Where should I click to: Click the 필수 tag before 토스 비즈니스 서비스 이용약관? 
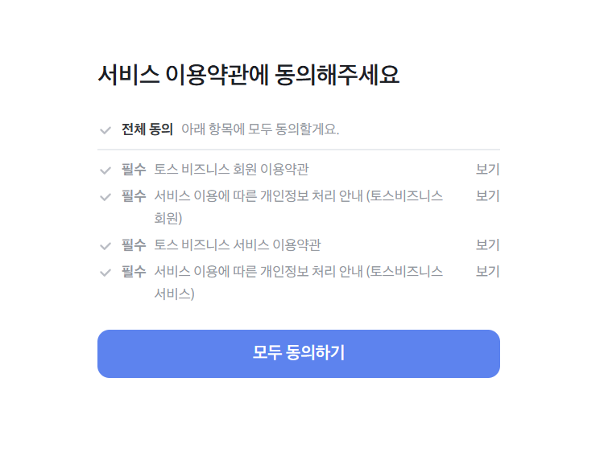134,244
